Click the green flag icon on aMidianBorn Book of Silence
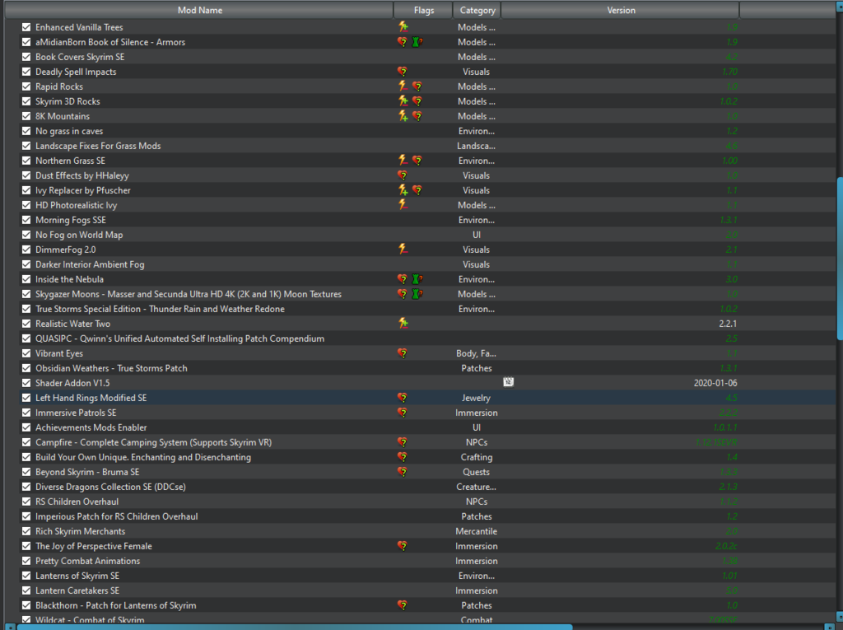 tap(417, 42)
